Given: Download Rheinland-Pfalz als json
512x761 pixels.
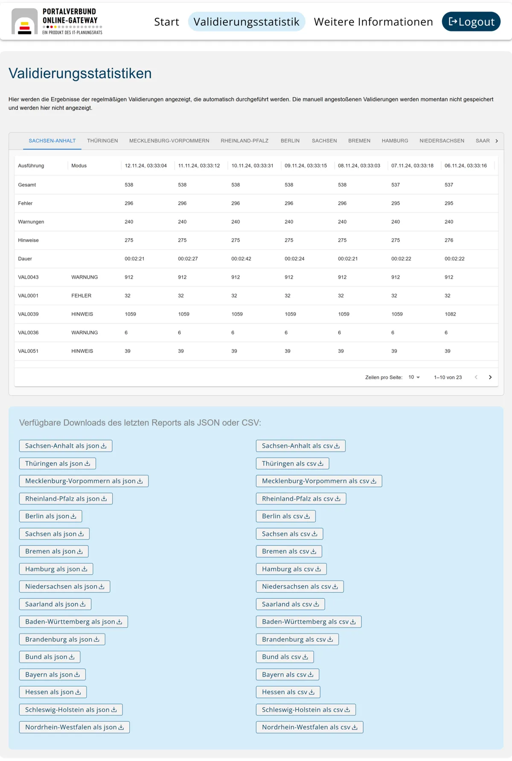Looking at the screenshot, I should pos(66,499).
